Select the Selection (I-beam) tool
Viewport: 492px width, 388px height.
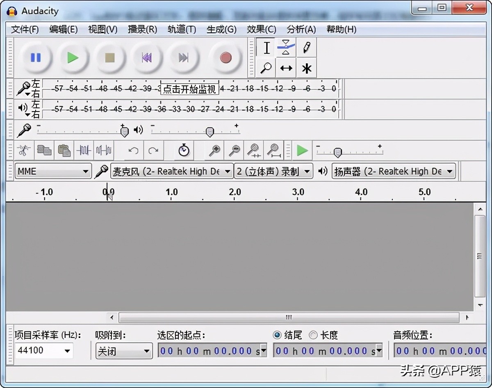[265, 47]
